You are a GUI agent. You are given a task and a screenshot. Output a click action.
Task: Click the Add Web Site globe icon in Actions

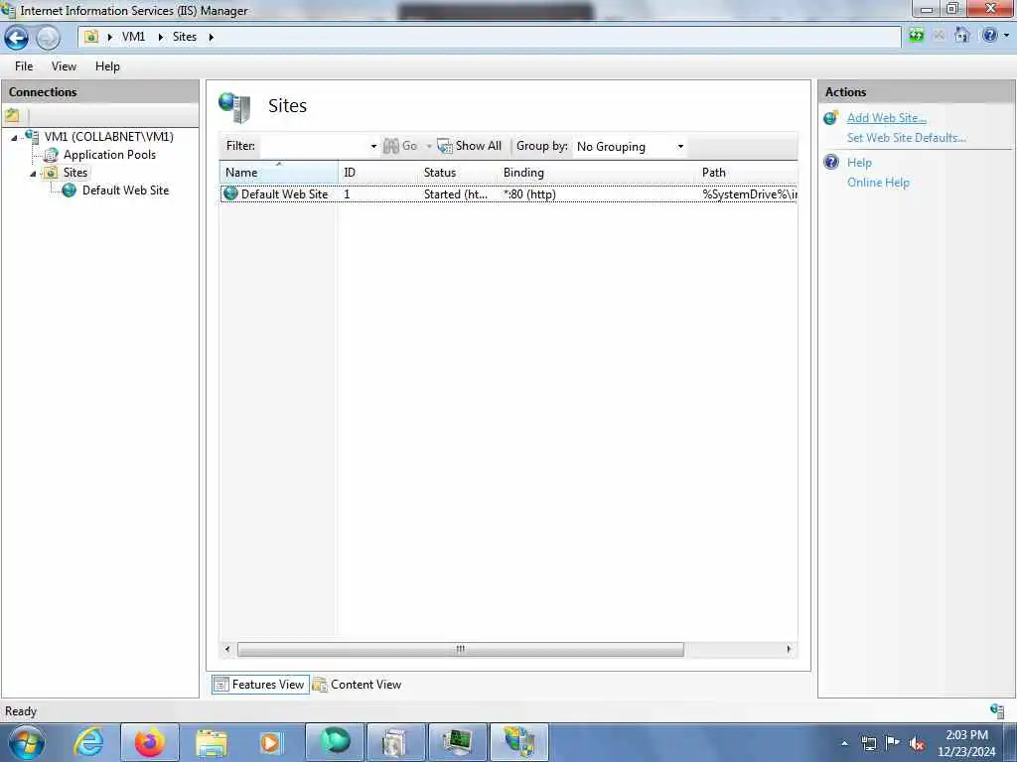coord(831,118)
